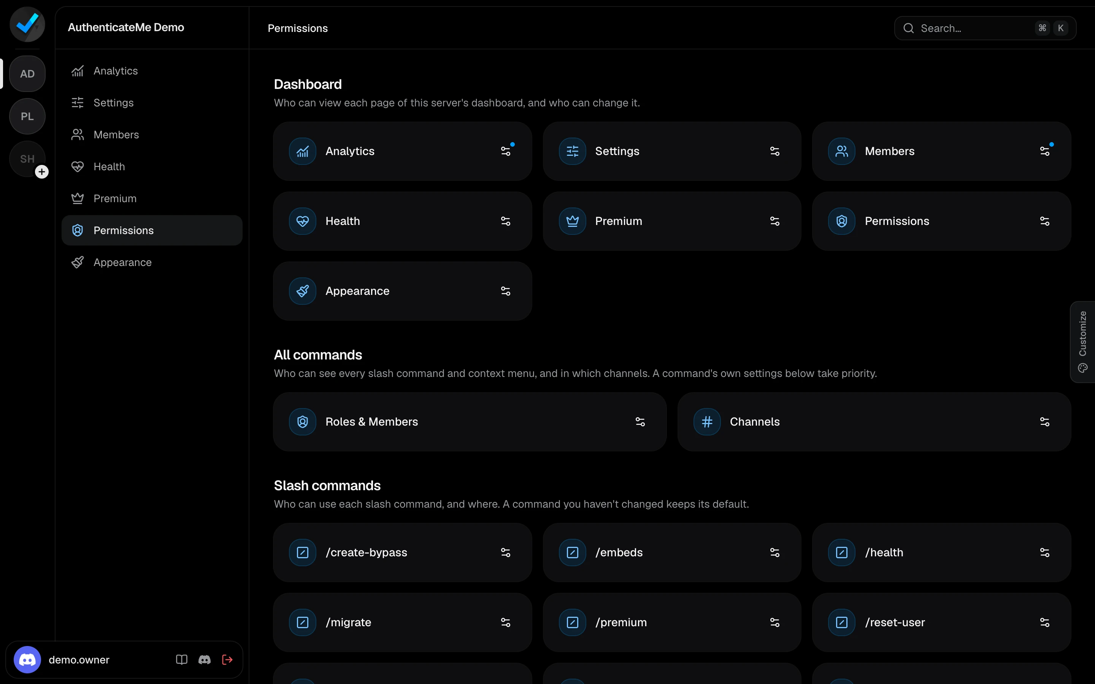Viewport: 1095px width, 684px height.
Task: Open Premium in the sidebar
Action: click(x=152, y=198)
